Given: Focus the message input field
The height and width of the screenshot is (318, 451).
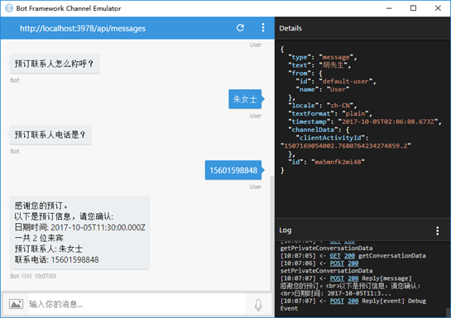Looking at the screenshot, I should [137, 304].
